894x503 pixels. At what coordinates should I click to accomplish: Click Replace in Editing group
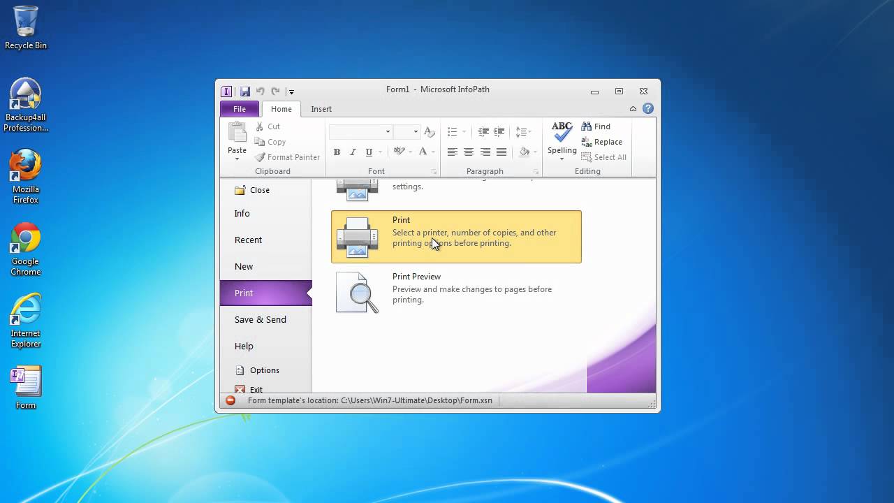click(x=602, y=142)
